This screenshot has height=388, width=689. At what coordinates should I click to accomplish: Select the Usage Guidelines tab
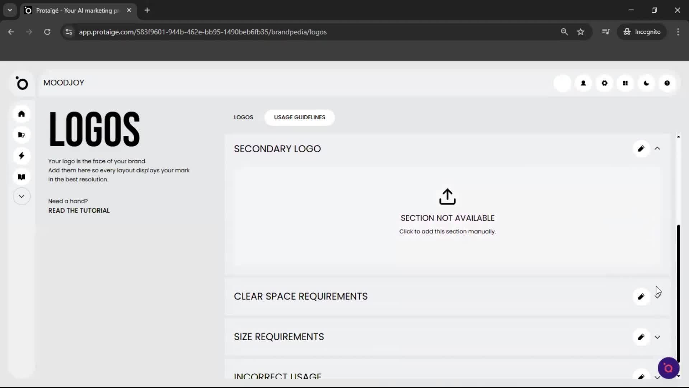tap(299, 117)
